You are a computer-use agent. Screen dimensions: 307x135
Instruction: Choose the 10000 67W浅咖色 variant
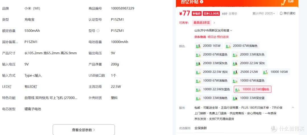click(212, 81)
